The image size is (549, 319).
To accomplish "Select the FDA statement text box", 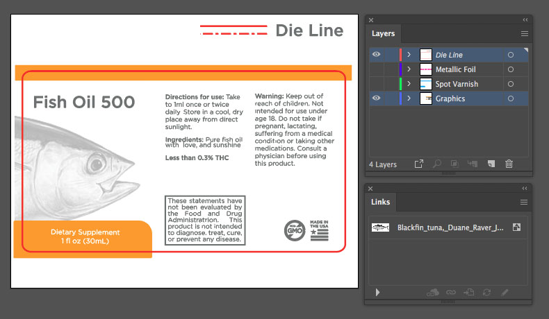I will pos(205,220).
